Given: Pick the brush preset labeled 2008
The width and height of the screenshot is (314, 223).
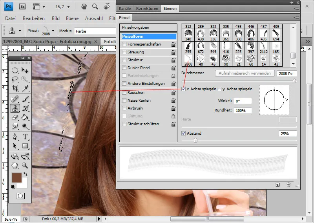Looking at the screenshot, I should [x=188, y=60].
